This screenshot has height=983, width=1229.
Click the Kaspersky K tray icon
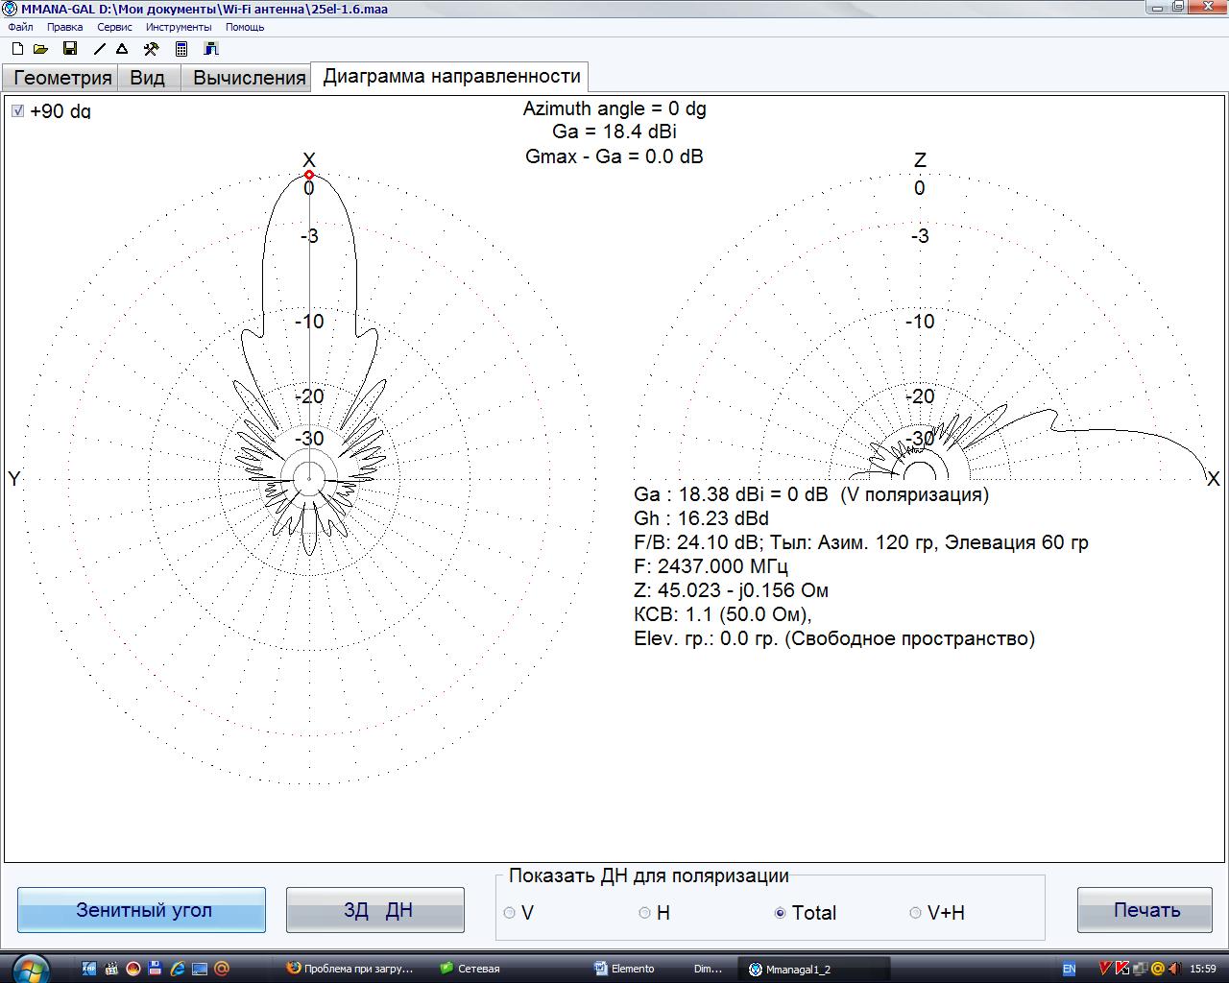[x=1121, y=969]
